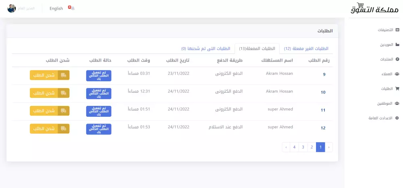
Task: Click truck icon in order 9 row
Action: pos(64,75)
